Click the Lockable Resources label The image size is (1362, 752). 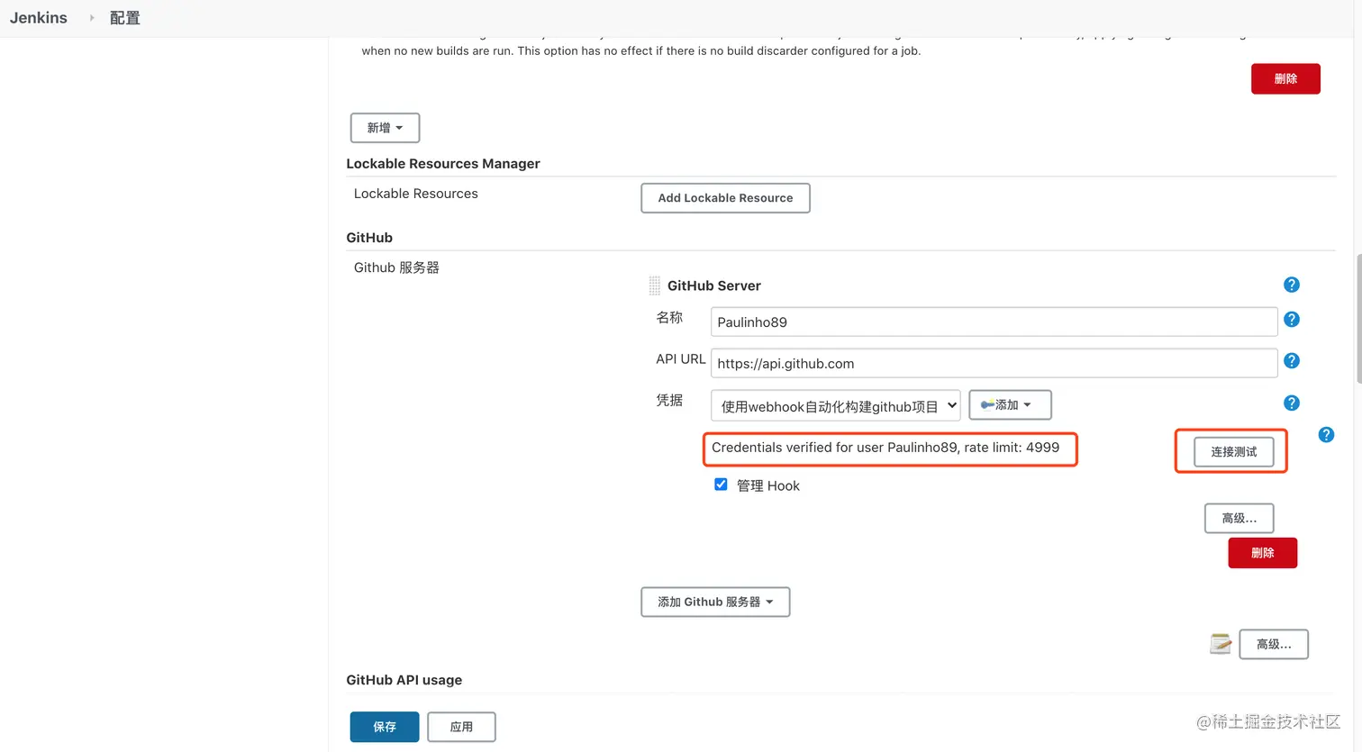pos(415,194)
